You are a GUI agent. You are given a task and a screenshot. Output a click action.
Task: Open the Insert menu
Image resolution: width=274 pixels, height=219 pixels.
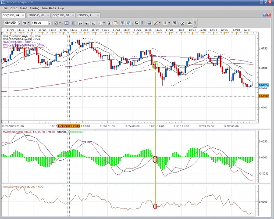coord(24,8)
